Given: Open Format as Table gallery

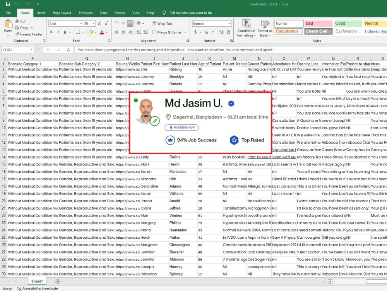Looking at the screenshot, I should [265, 28].
